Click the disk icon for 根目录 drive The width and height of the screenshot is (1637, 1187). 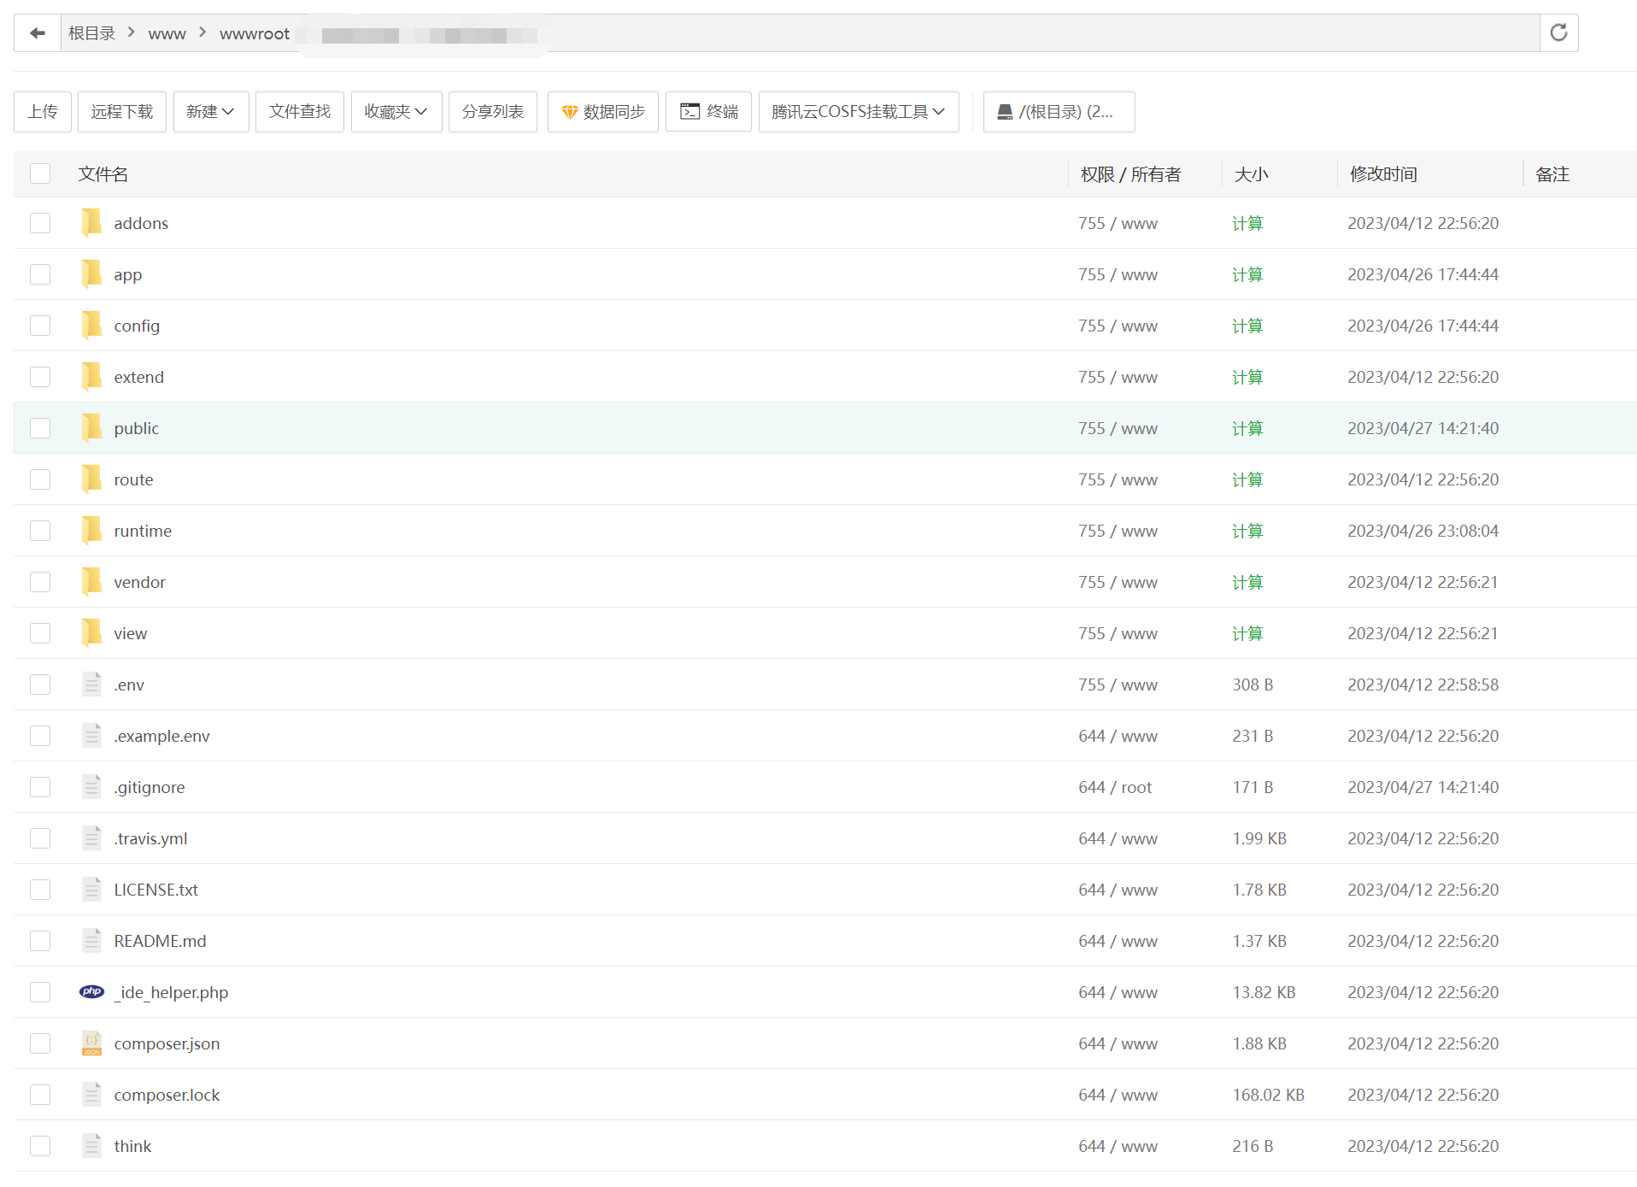(1005, 112)
